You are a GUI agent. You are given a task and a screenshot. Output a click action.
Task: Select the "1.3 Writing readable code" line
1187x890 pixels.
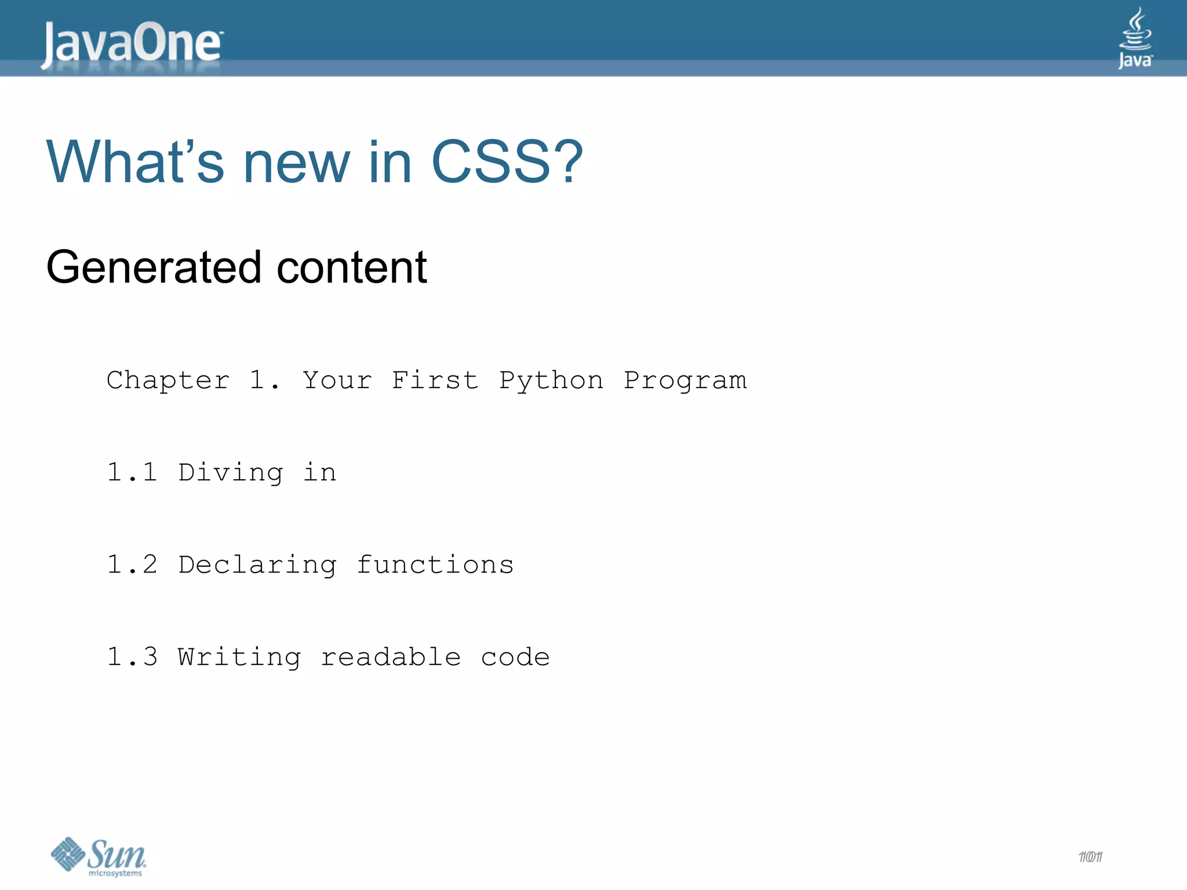pyautogui.click(x=328, y=657)
